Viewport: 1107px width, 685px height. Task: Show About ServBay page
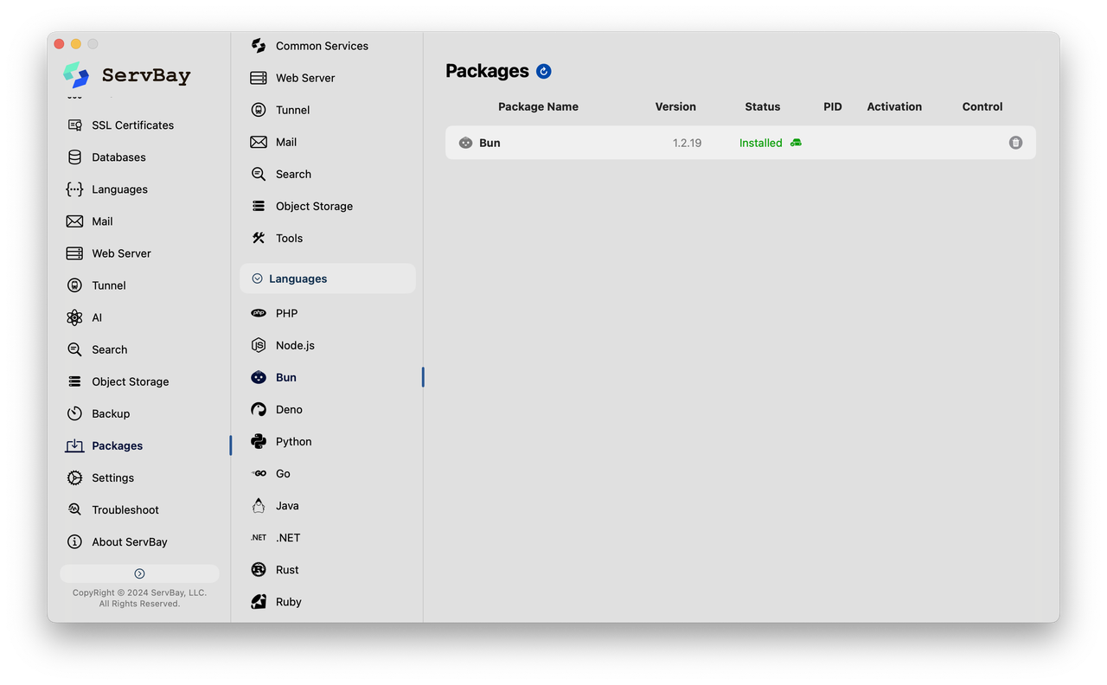coord(130,541)
